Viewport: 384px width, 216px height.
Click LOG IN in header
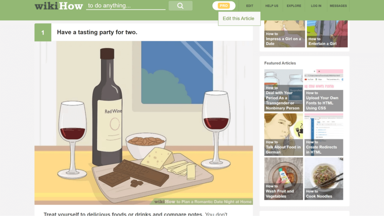pyautogui.click(x=316, y=6)
